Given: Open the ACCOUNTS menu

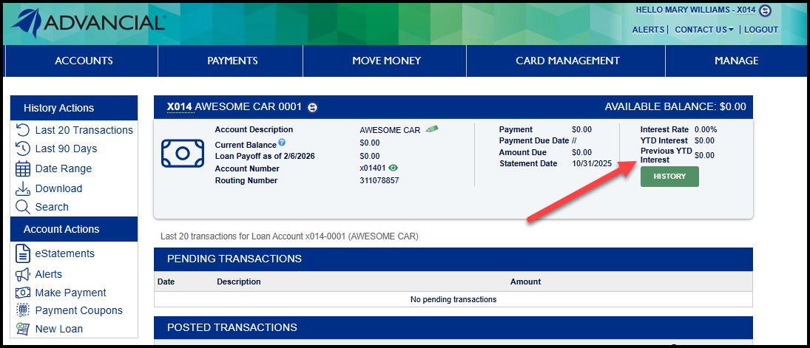Looking at the screenshot, I should tap(84, 61).
